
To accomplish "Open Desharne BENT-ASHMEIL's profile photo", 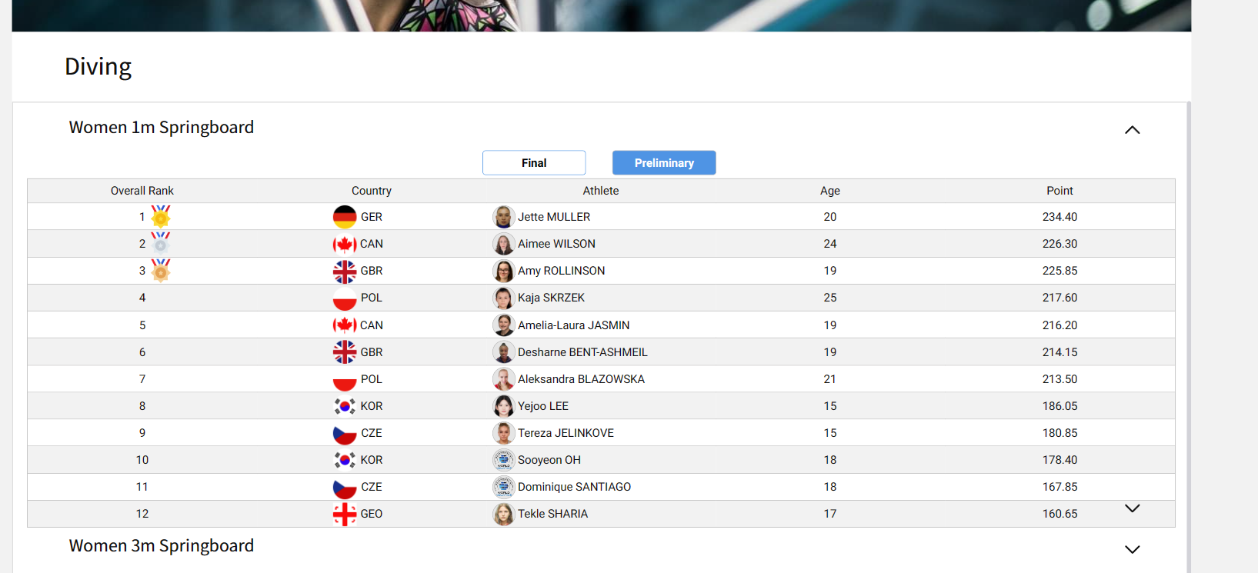I will coord(504,352).
